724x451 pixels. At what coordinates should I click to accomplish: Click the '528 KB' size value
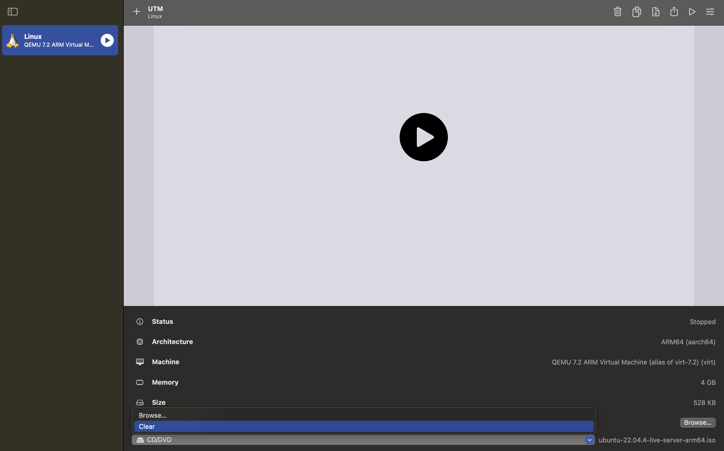704,403
